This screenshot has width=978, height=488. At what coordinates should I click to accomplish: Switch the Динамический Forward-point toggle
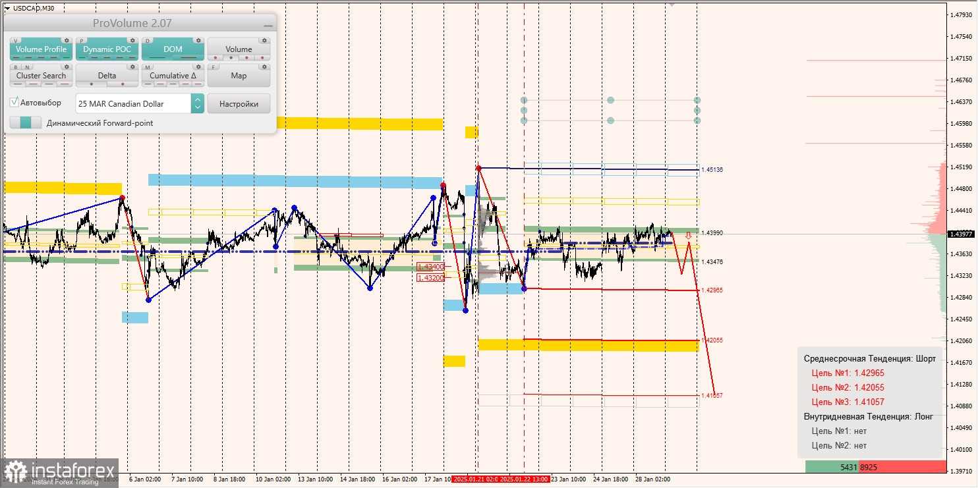[x=26, y=122]
